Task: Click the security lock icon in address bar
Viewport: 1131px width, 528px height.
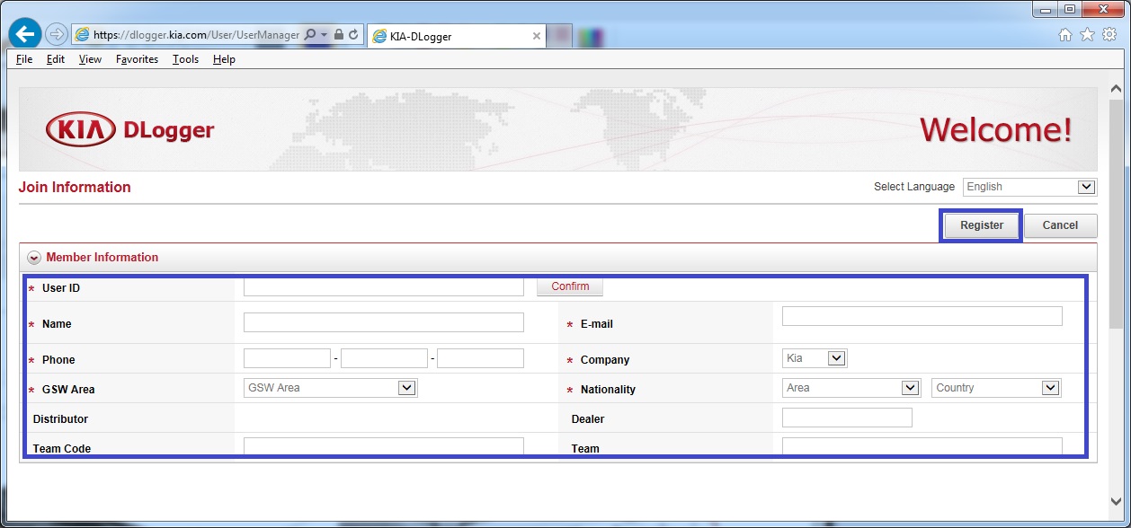Action: click(339, 35)
